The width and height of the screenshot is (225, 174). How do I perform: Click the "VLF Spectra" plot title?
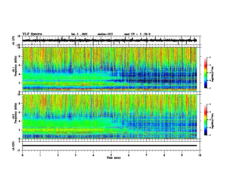32,34
